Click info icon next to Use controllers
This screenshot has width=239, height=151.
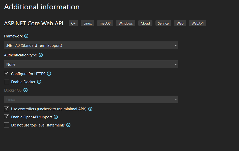90,109
